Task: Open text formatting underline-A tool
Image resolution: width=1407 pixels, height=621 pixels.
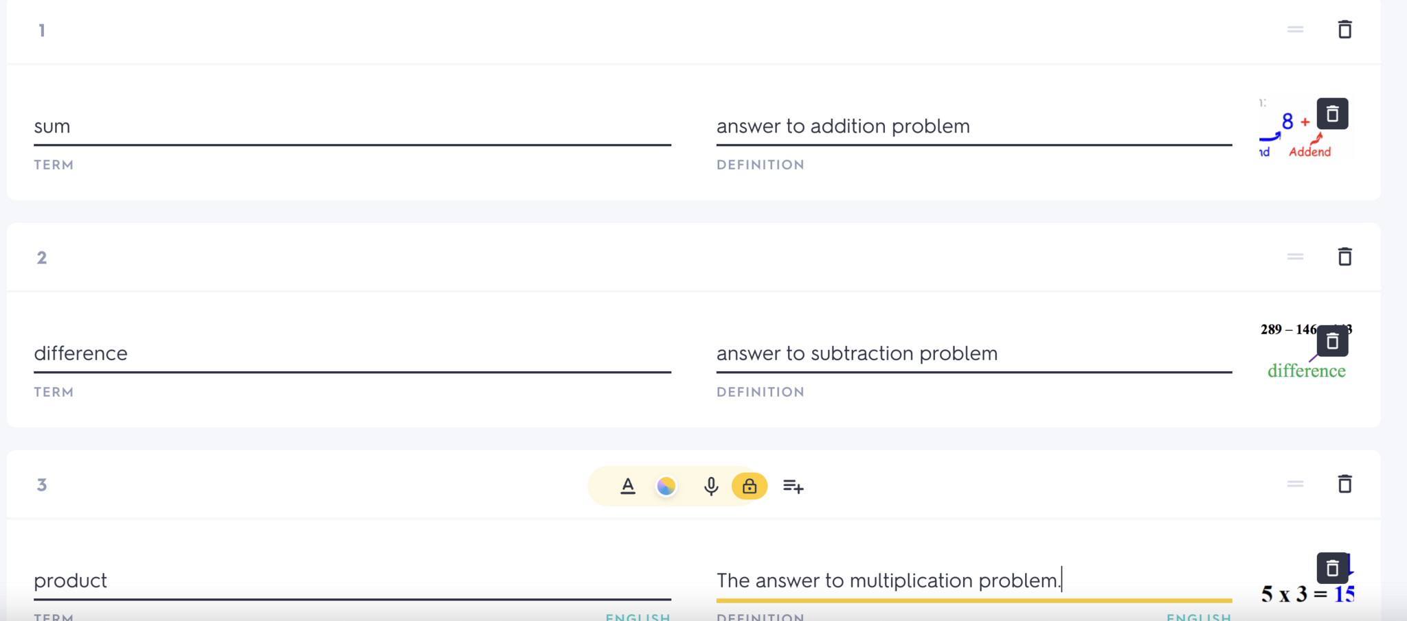Action: coord(628,486)
